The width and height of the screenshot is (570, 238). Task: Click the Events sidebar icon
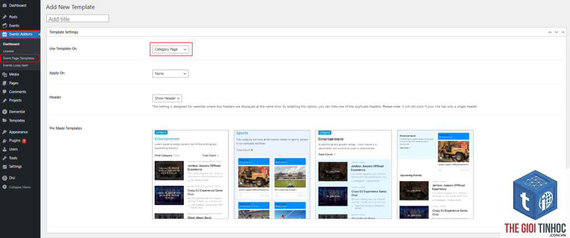[4, 26]
